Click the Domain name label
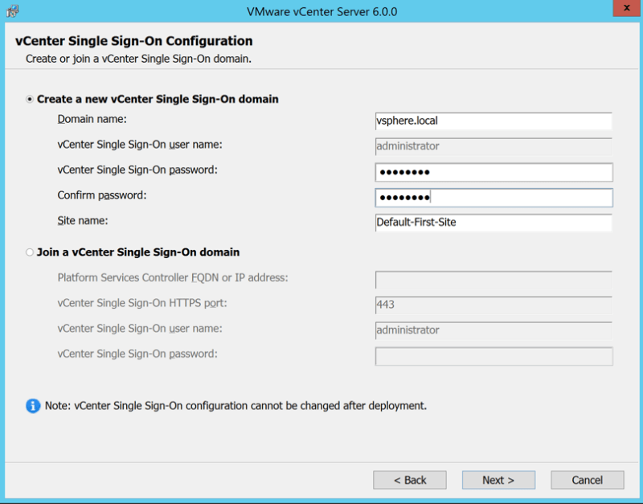643x504 pixels. coord(92,119)
